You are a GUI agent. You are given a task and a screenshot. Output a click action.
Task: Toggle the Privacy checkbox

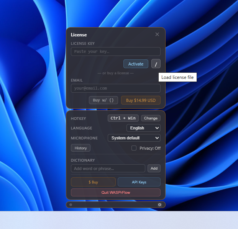(134, 148)
